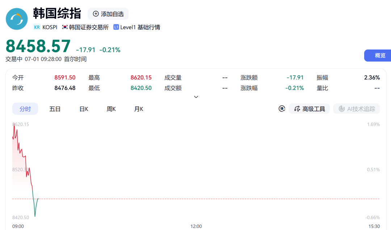Click the 高级工具 button label
The image size is (391, 230).
coord(314,109)
